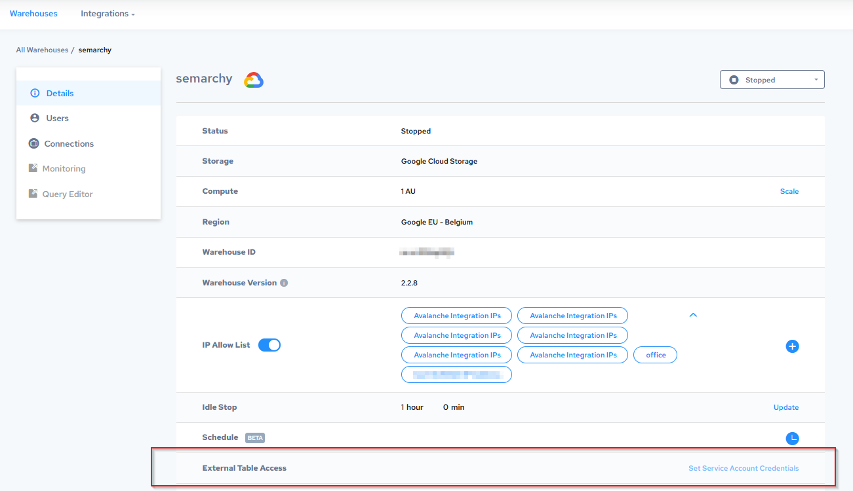This screenshot has width=853, height=491.
Task: Open the Users sidebar section
Action: click(57, 118)
